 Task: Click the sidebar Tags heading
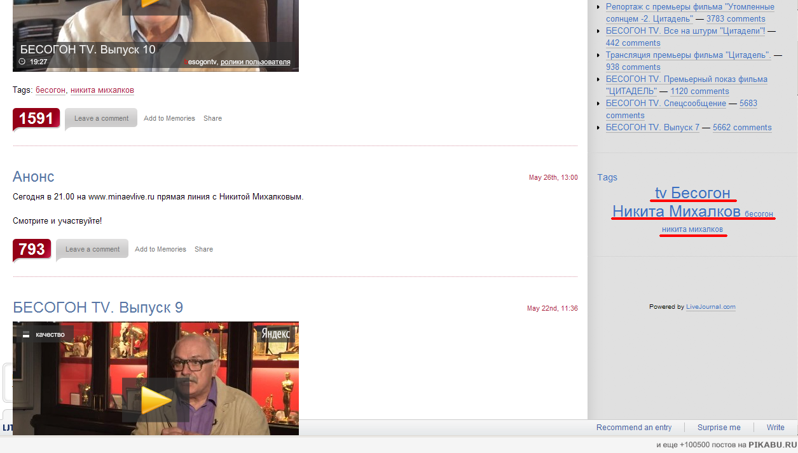click(607, 177)
